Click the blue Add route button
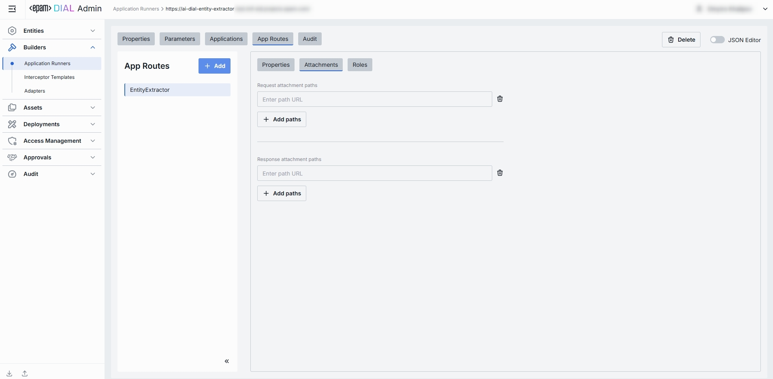Screen dimensions: 773x379 pos(214,66)
